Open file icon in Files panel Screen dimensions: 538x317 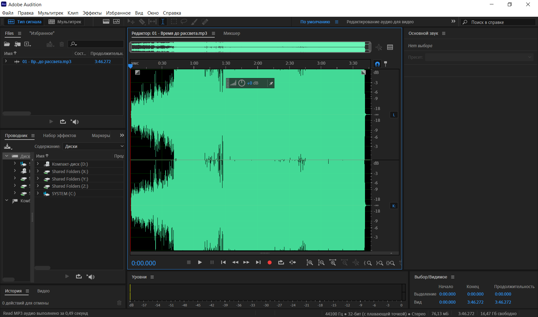(x=7, y=44)
